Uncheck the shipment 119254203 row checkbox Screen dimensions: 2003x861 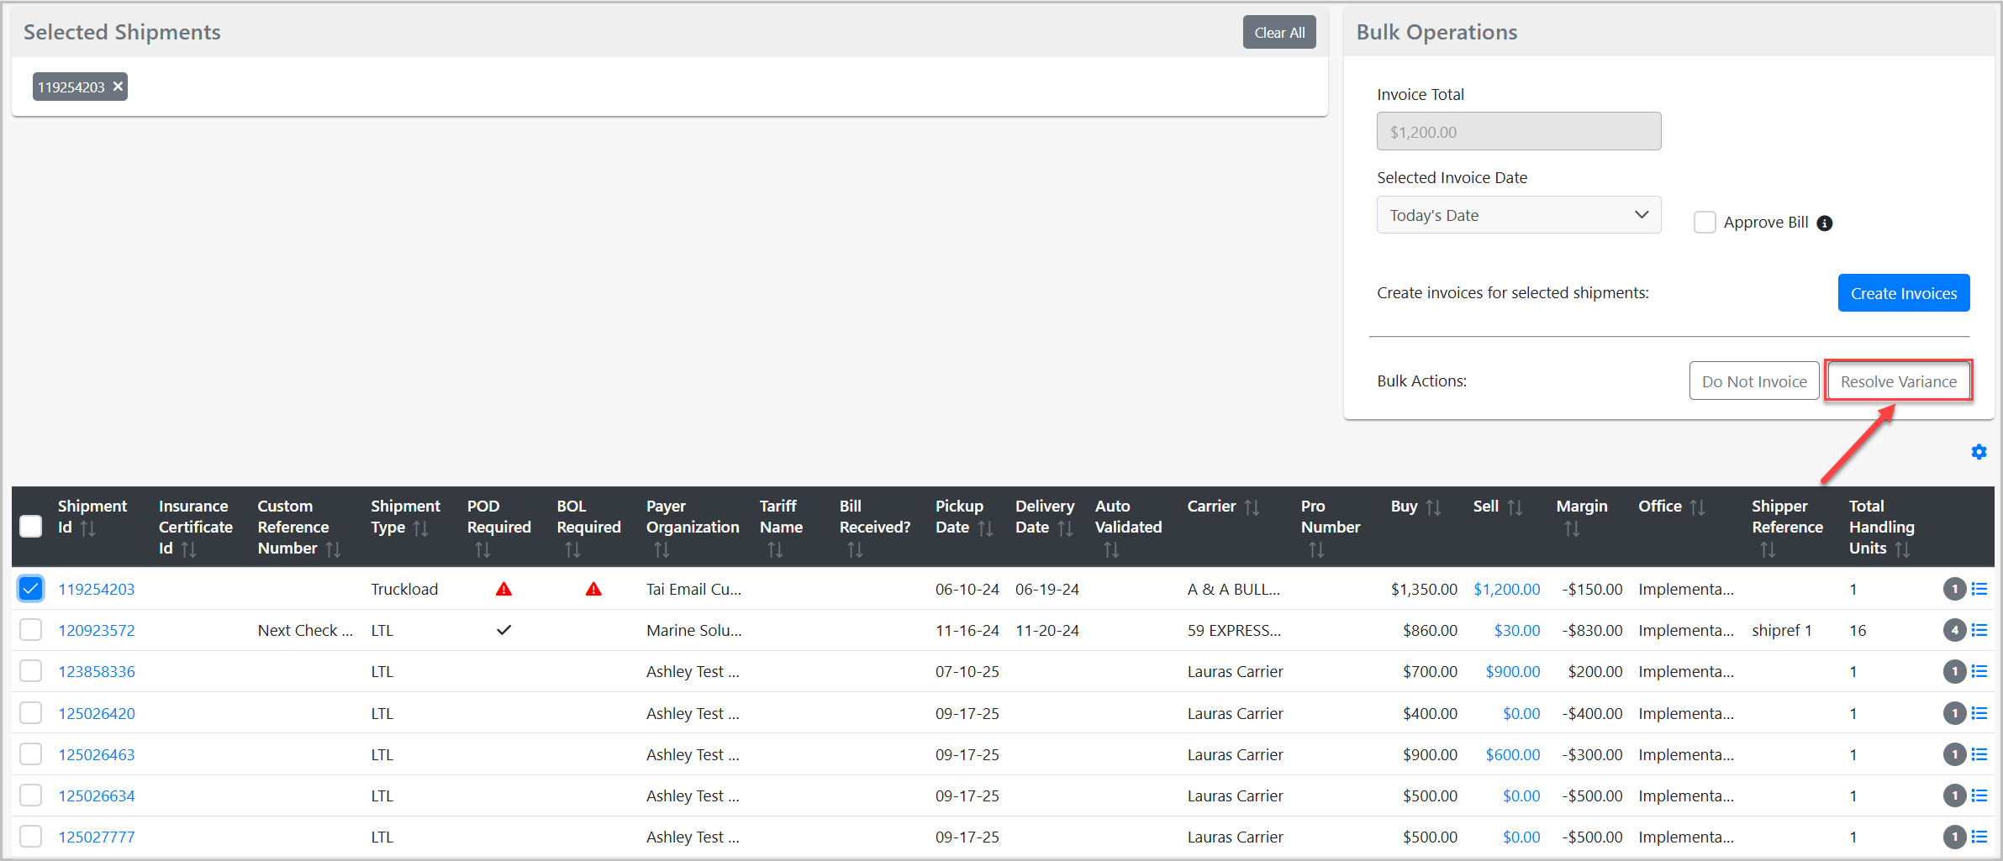coord(31,589)
